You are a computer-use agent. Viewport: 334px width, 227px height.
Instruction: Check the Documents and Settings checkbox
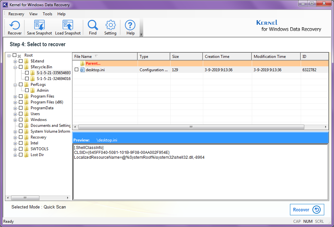point(21,125)
